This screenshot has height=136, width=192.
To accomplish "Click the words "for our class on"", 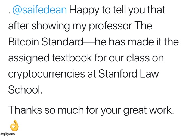I will click(129, 58).
